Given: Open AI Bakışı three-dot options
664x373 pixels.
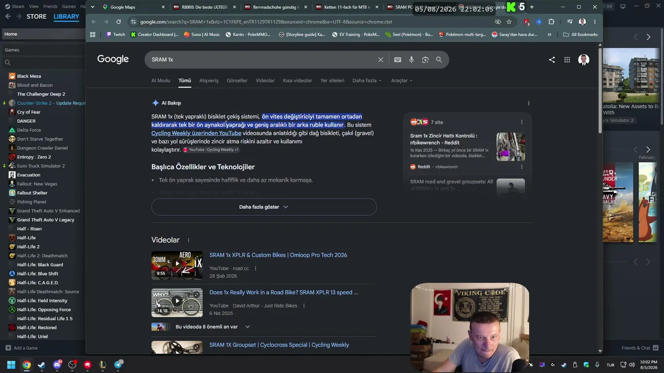Looking at the screenshot, I should 529,103.
